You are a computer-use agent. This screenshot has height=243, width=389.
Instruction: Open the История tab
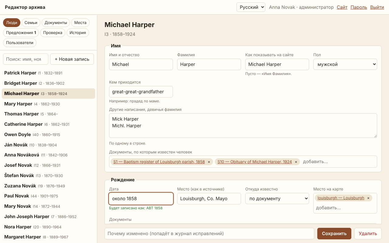point(78,33)
